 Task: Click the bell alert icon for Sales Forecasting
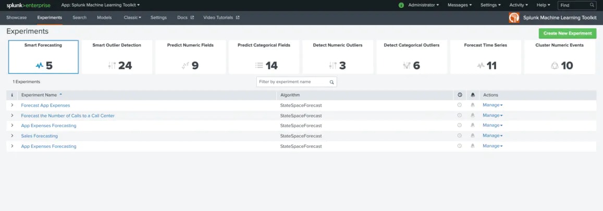point(473,135)
